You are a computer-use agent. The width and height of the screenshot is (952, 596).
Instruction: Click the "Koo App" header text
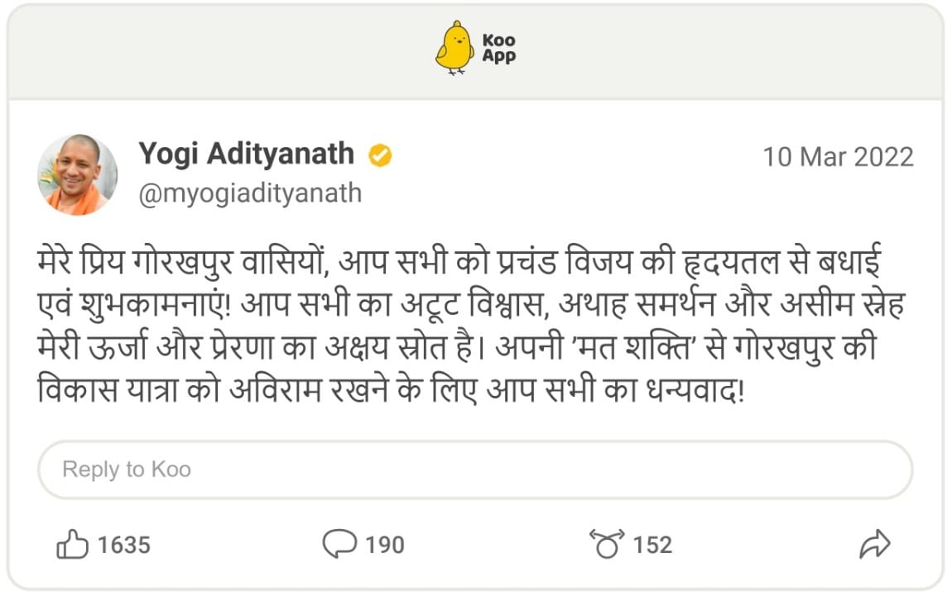click(x=498, y=48)
